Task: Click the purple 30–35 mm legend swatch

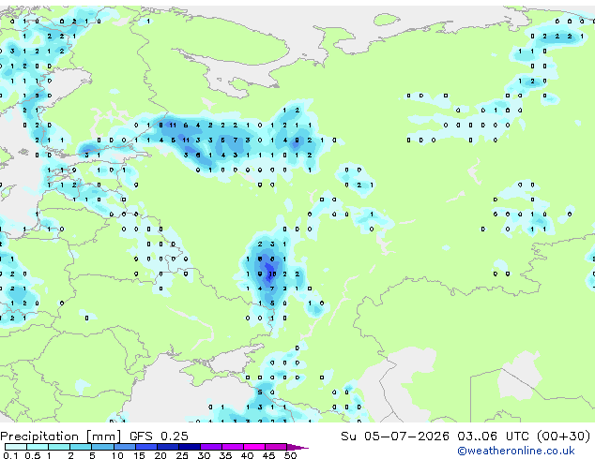Action: [x=210, y=447]
